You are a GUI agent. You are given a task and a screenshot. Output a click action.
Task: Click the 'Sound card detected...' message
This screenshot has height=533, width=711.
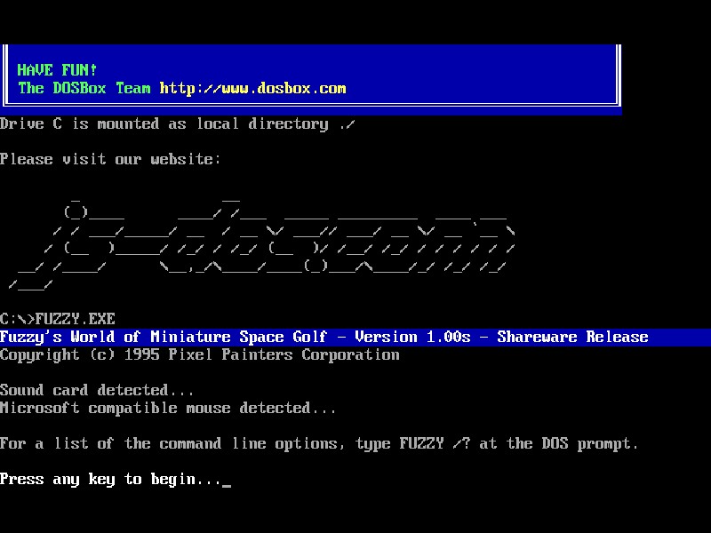point(97,390)
